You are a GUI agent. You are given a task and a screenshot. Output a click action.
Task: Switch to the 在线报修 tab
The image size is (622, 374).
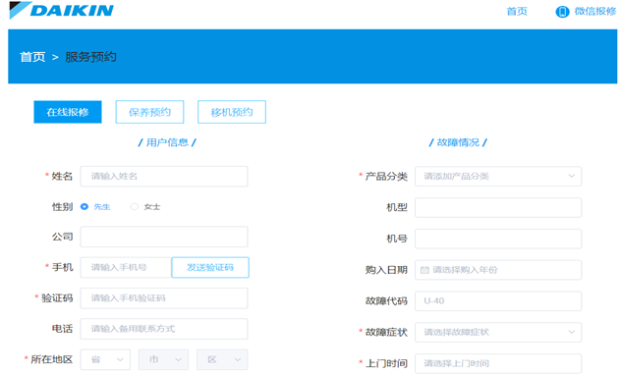click(x=68, y=112)
